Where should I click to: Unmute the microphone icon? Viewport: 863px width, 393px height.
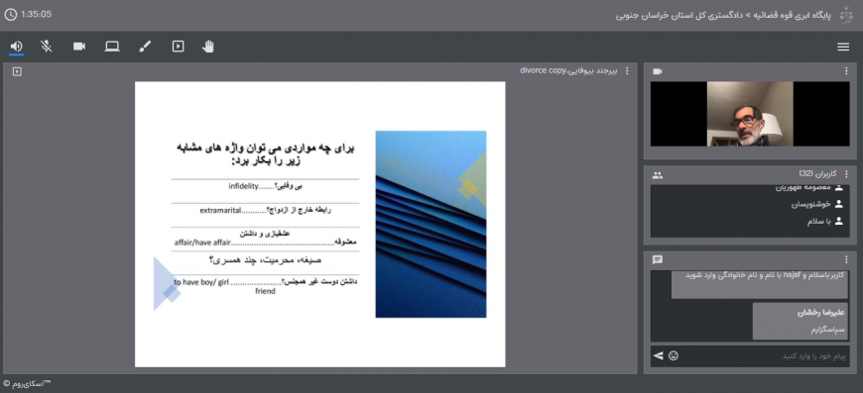click(x=47, y=47)
